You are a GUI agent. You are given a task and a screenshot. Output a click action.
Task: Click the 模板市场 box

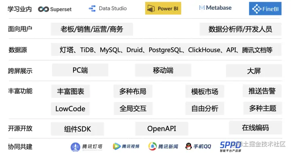(205, 91)
